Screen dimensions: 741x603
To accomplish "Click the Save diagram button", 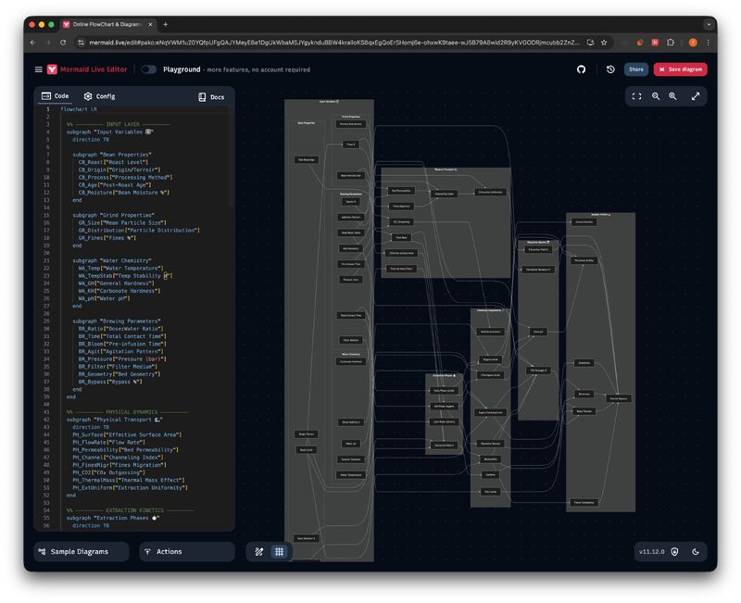I will pos(680,69).
